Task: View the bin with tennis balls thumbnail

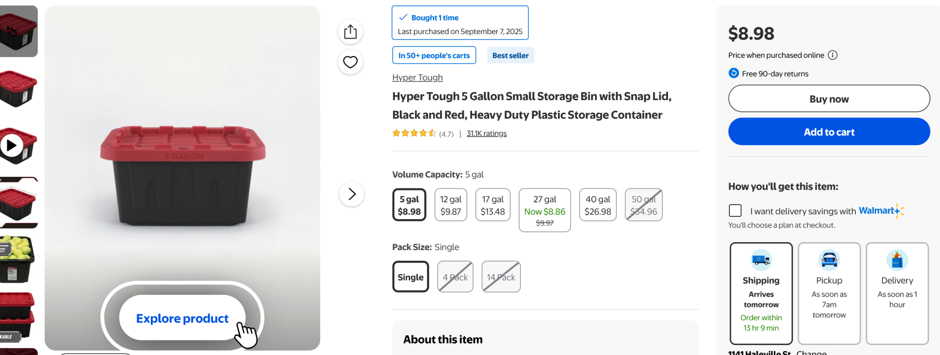Action: click(x=17, y=259)
